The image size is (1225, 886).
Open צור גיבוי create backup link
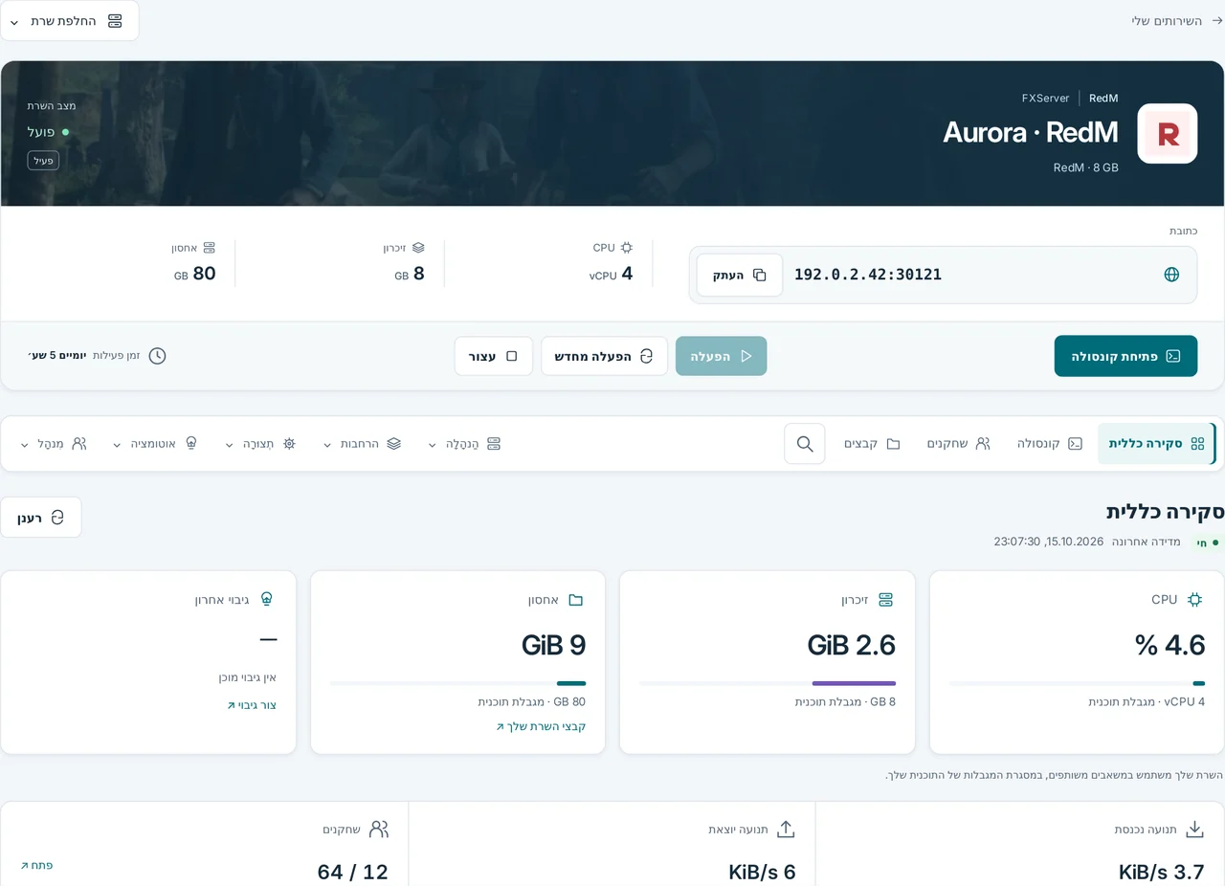[252, 705]
